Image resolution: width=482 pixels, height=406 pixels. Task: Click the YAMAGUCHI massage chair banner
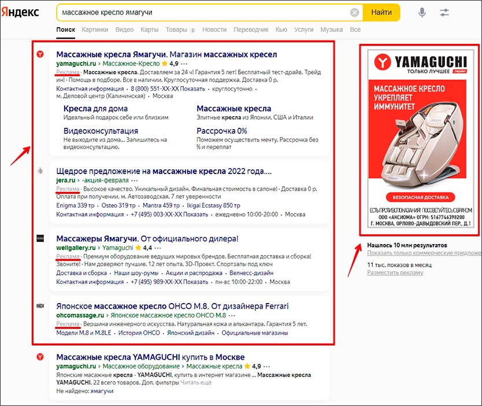pyautogui.click(x=420, y=139)
